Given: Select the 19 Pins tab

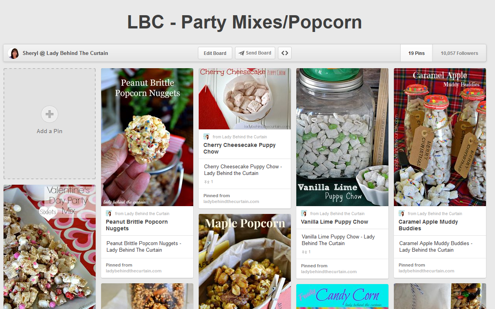Looking at the screenshot, I should coord(417,53).
